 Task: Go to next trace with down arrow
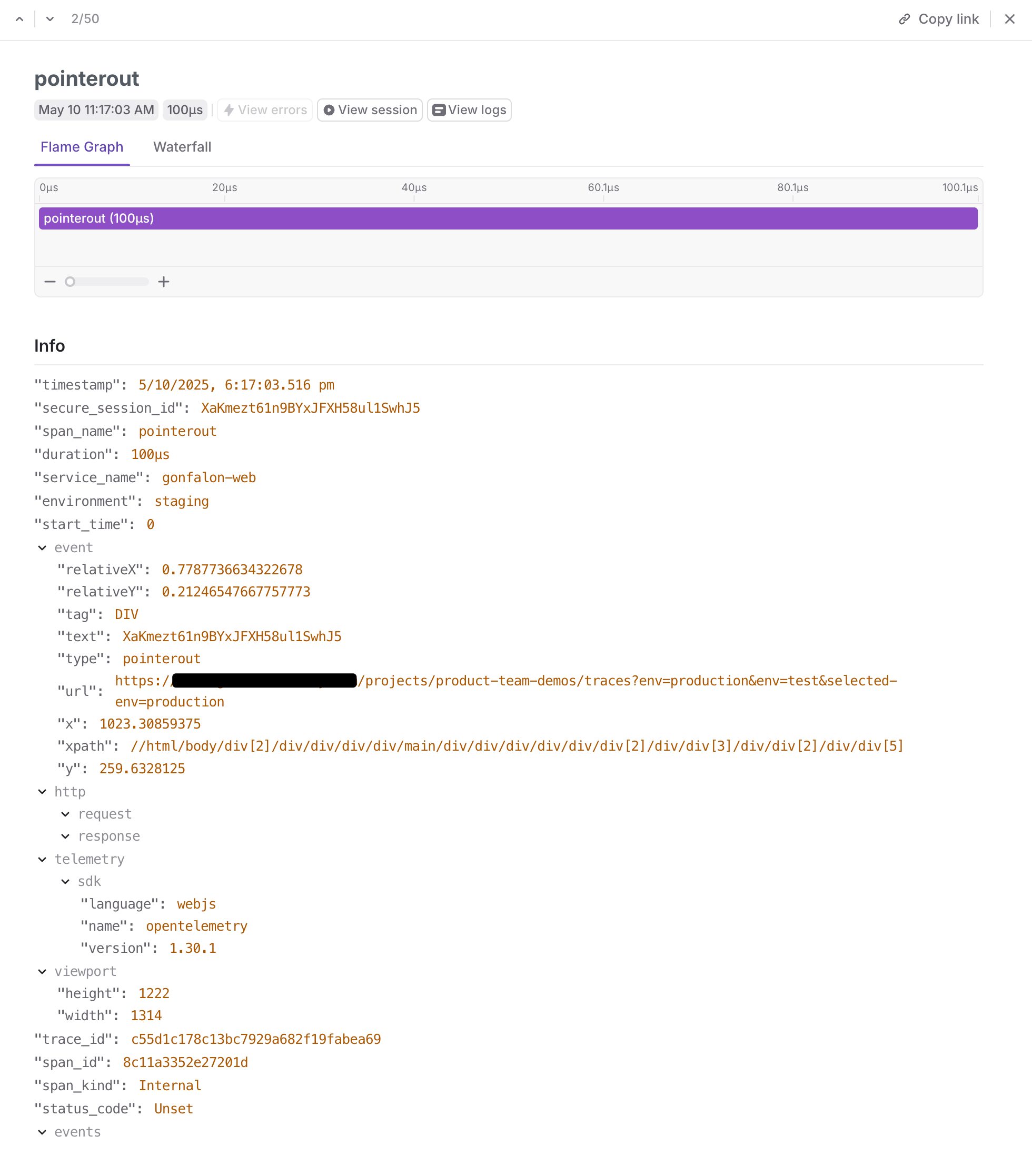(50, 19)
